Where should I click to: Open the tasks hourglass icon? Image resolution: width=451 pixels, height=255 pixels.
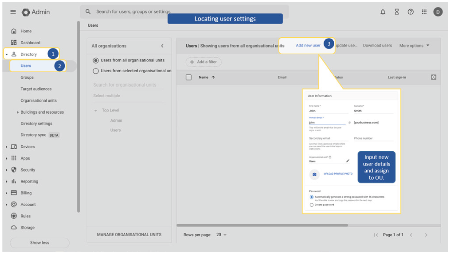pyautogui.click(x=397, y=12)
